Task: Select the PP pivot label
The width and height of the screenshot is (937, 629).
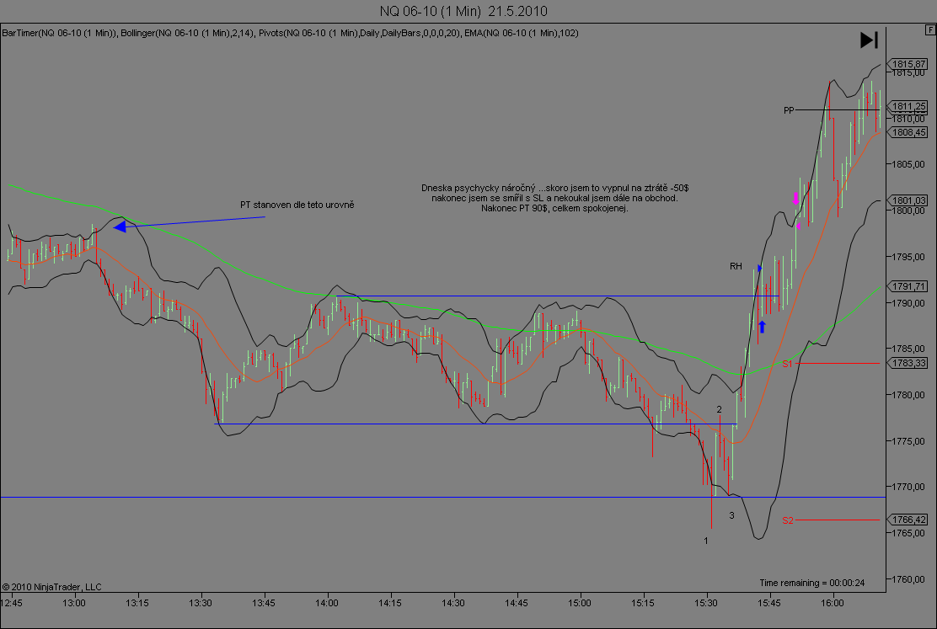Action: pos(789,110)
